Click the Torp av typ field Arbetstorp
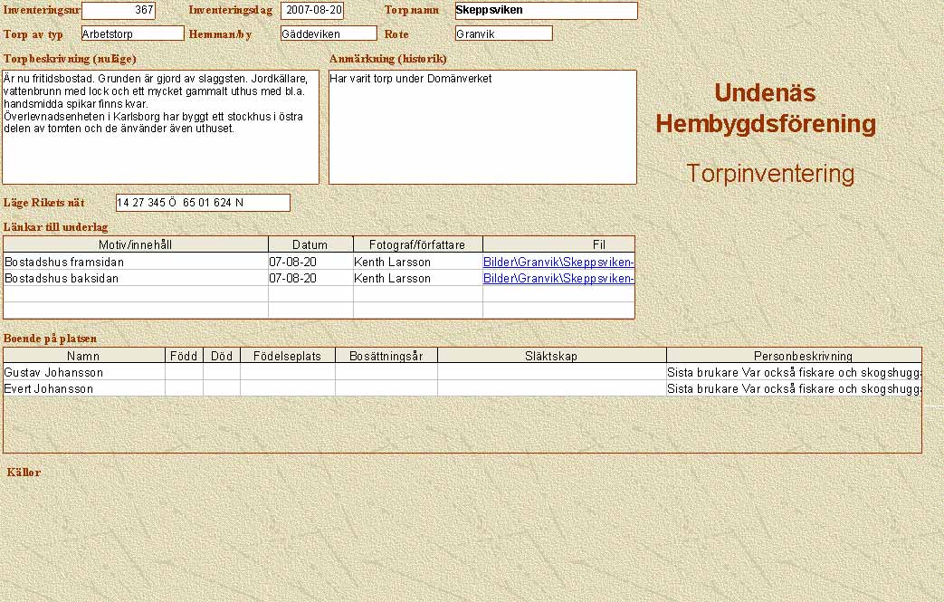Screen dimensions: 944x602 coord(132,33)
